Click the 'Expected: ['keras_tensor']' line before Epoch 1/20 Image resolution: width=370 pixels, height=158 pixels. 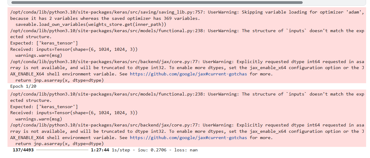[44, 43]
